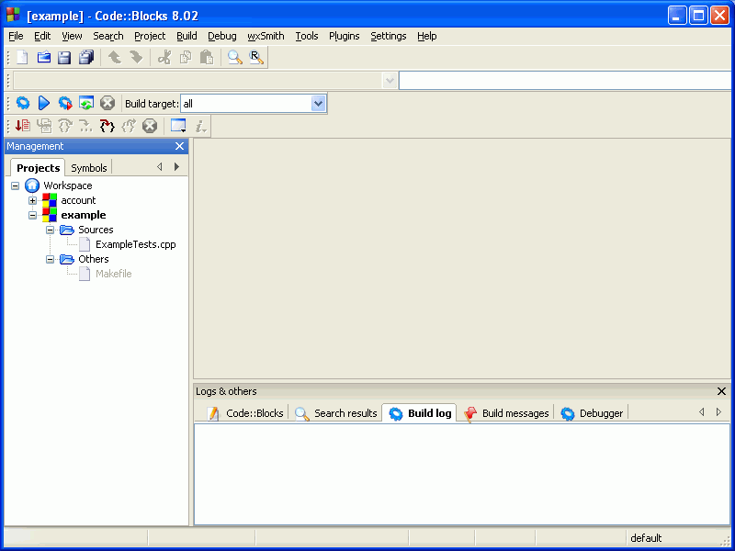Collapse the example project node
Screen dimensions: 735x551
pos(32,215)
